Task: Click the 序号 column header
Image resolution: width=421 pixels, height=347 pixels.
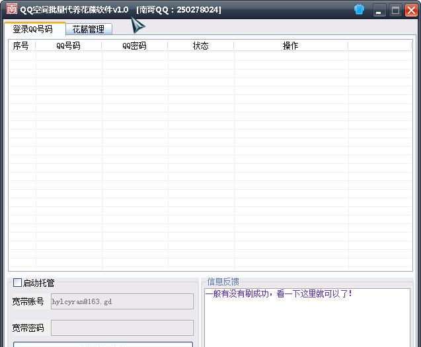Action: [x=21, y=46]
